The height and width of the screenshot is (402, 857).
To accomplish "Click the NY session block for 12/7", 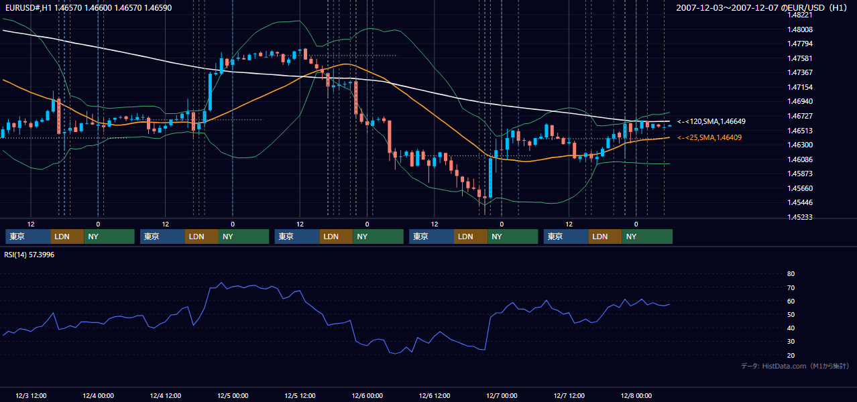I will [x=647, y=237].
